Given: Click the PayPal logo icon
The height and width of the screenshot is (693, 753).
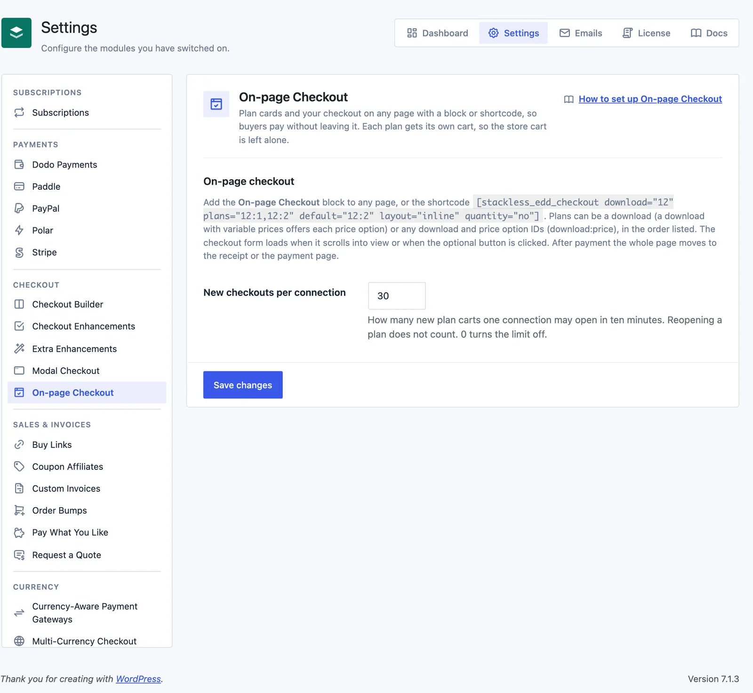Looking at the screenshot, I should coord(19,208).
